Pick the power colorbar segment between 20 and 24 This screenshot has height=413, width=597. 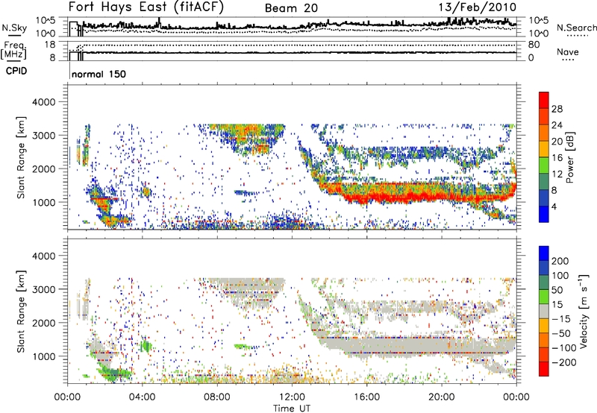544,133
